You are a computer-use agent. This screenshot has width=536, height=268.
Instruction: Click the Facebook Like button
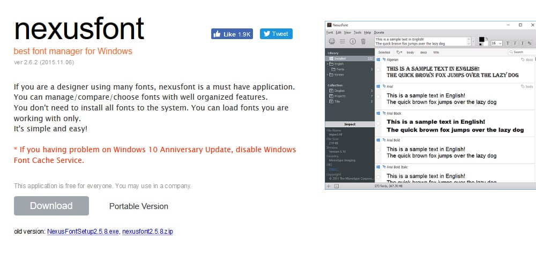point(232,34)
